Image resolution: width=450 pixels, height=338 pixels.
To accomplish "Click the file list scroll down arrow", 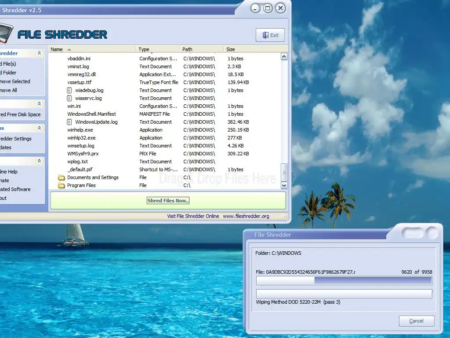I will (x=284, y=185).
